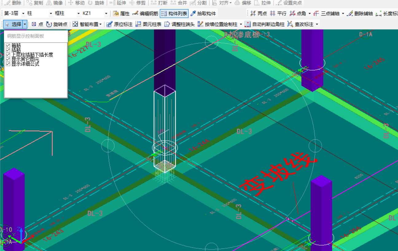398x251 pixels.
Task: Expand the 选择 dropdown arrow
Action: click(x=25, y=24)
